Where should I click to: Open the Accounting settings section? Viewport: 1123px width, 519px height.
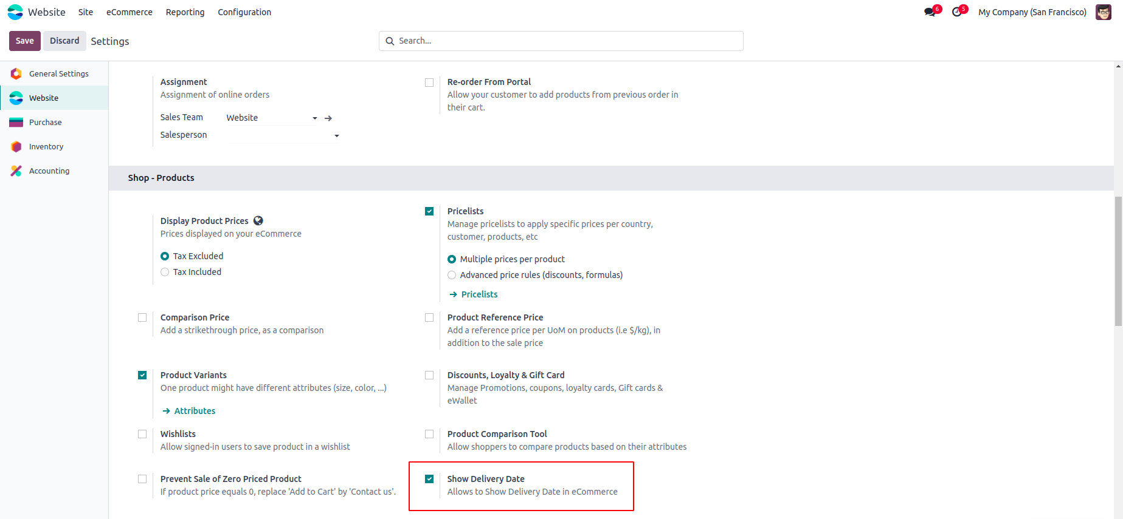(x=49, y=171)
